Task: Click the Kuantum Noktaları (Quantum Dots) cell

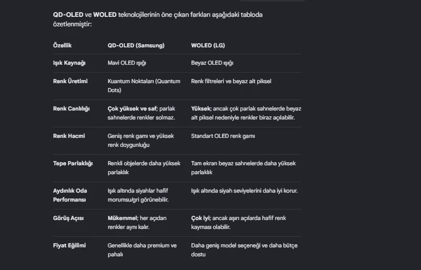Action: click(144, 86)
